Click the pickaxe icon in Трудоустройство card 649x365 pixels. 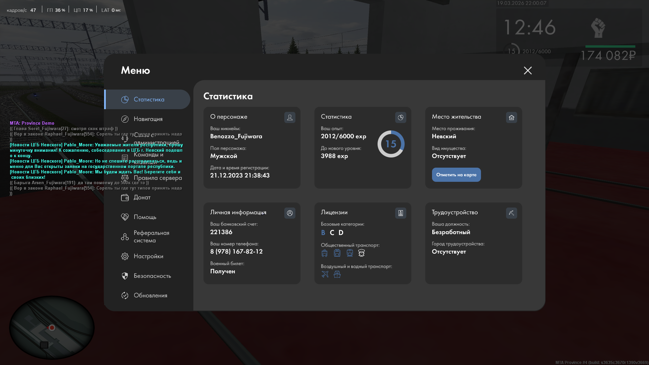click(511, 213)
